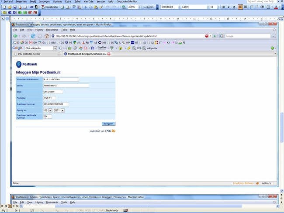Viewport: 284px width, 213px height.
Task: Click the vertical scrollbar down arrow
Action: tap(281, 191)
